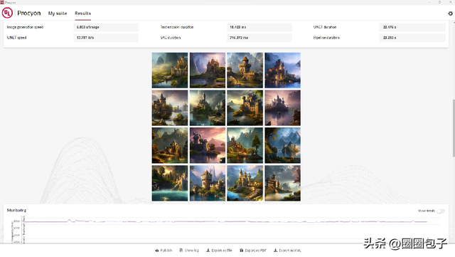Click the UNET duration value field
Viewport: 455px width, 257px height.
pos(412,27)
